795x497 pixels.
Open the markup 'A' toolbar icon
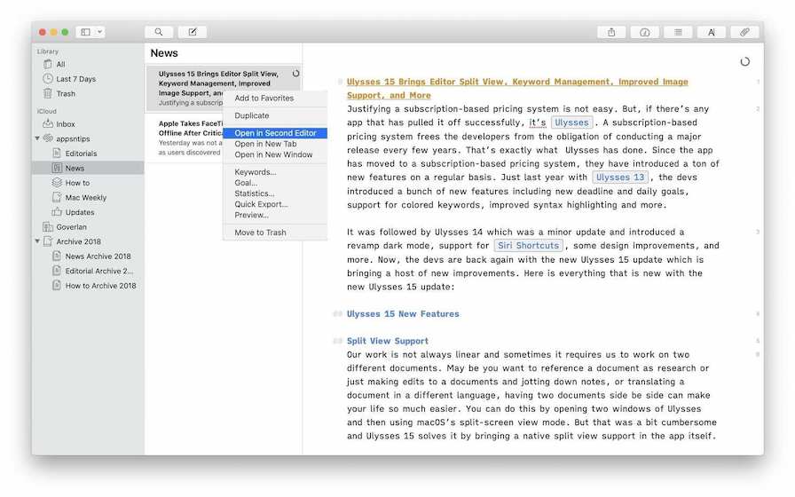pos(711,32)
